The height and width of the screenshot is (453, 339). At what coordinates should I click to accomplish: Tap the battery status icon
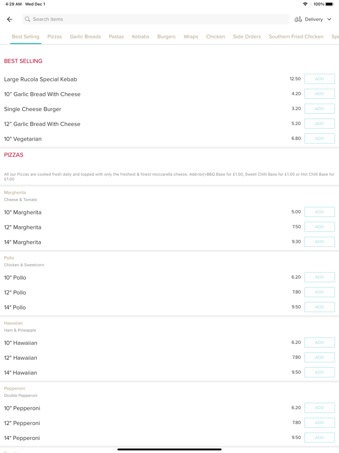pos(330,4)
